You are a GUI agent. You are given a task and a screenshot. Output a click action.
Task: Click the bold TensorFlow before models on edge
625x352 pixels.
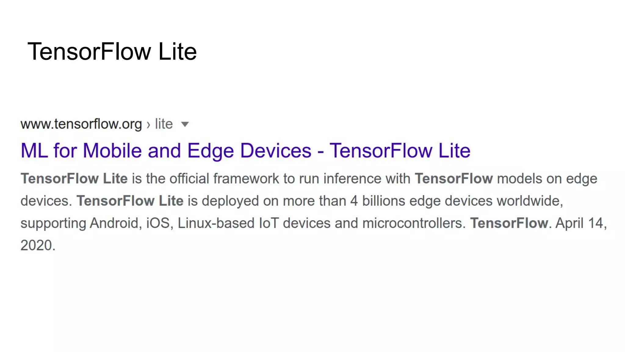pos(454,178)
